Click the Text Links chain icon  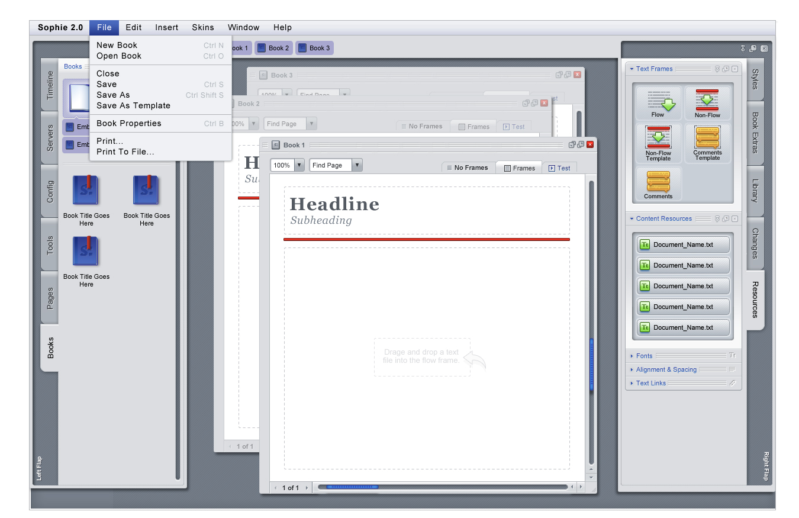pyautogui.click(x=732, y=383)
